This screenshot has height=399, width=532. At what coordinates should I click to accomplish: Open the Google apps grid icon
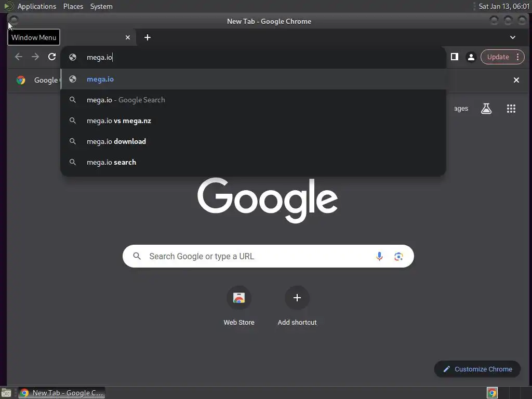pos(511,109)
